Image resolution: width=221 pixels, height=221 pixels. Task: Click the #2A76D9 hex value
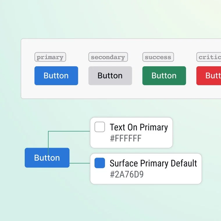click(x=127, y=174)
